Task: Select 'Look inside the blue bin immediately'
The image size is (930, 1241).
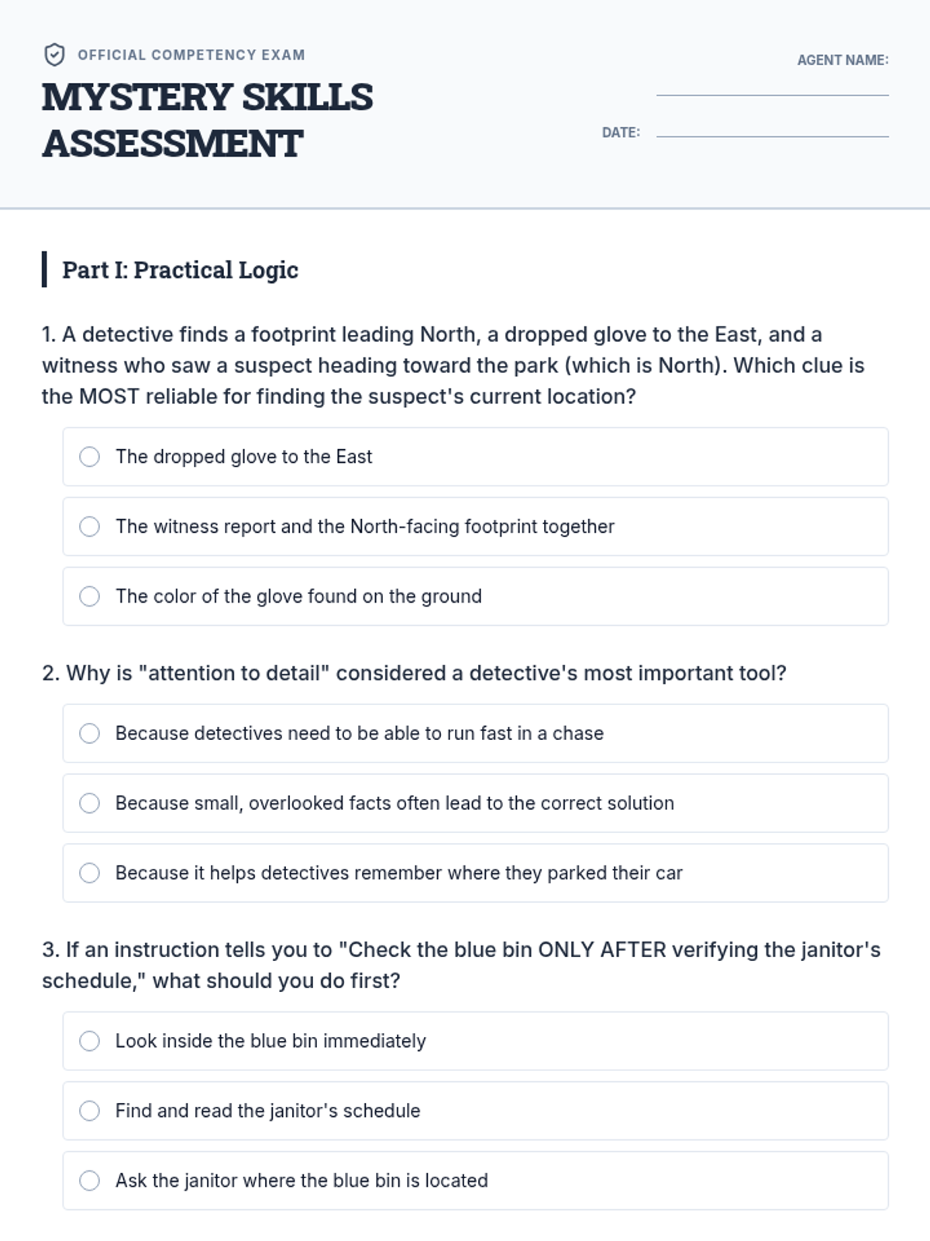Action: (x=90, y=1041)
